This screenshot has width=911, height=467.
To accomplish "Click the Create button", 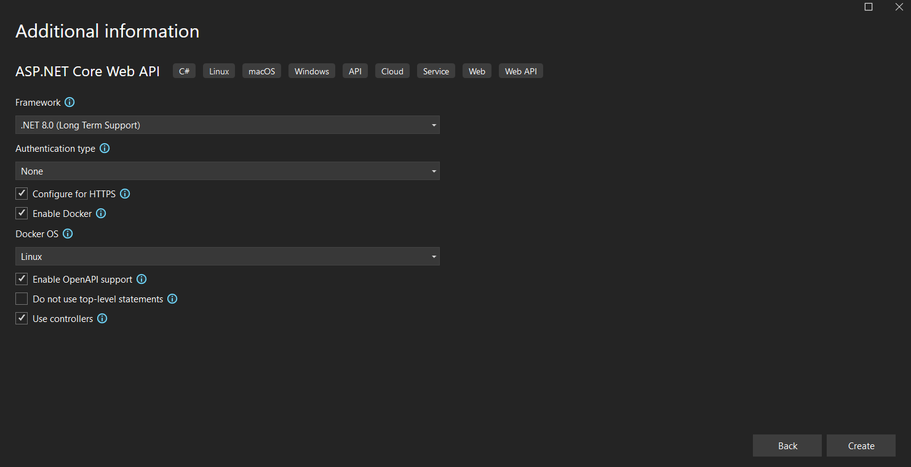I will (x=861, y=445).
